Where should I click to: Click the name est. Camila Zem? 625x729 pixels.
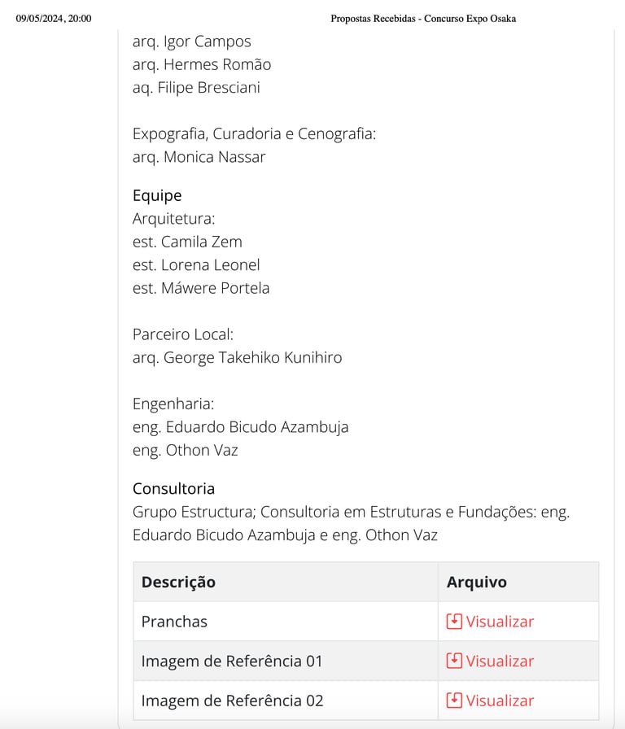(187, 242)
